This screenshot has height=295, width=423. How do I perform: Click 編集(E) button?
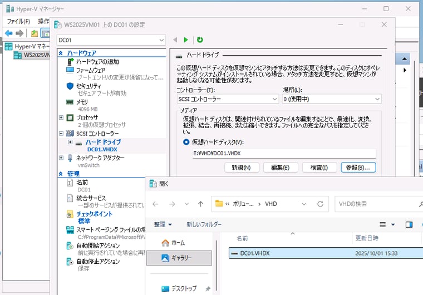tap(281, 168)
